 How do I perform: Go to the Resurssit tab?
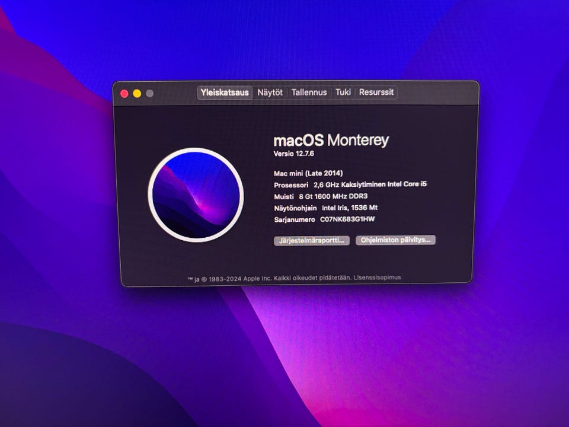(x=376, y=93)
